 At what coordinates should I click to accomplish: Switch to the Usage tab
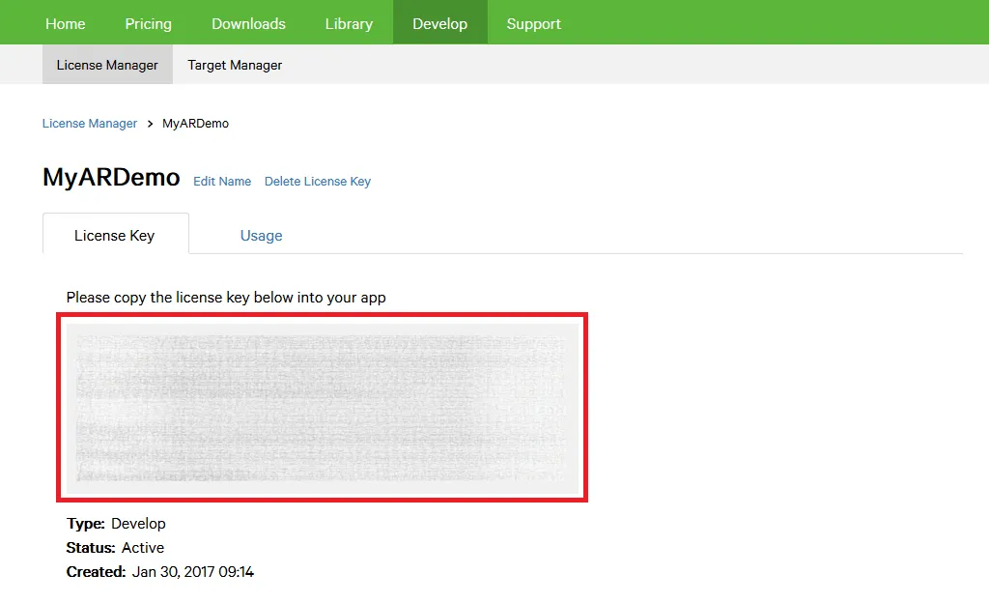click(261, 235)
